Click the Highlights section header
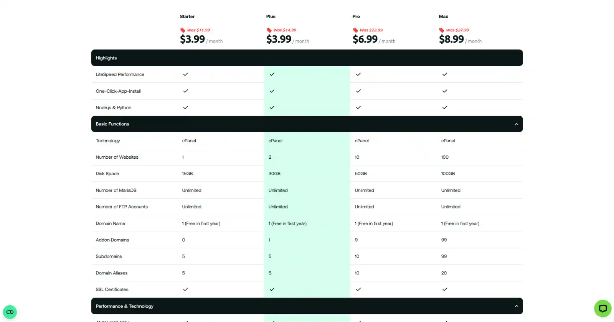614x322 pixels. 307,58
